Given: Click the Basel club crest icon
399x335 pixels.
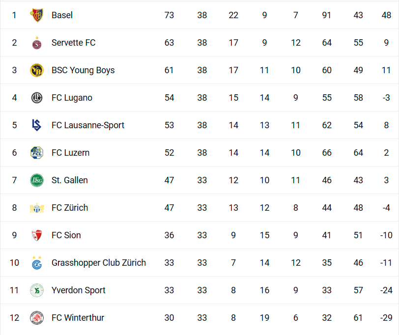Looking at the screenshot, I should pos(36,15).
